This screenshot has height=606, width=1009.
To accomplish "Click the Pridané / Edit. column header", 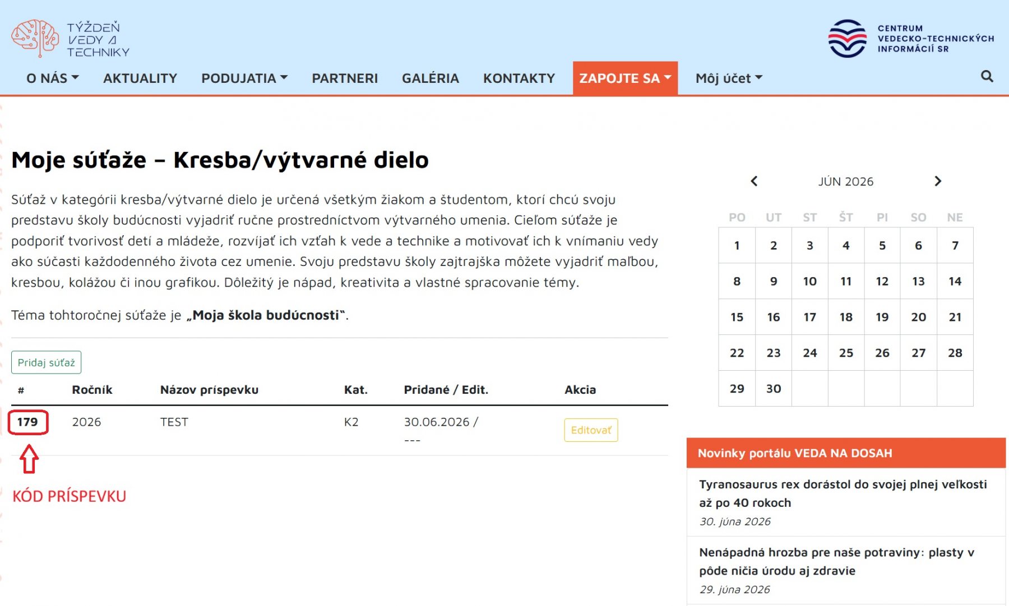I will tap(446, 390).
